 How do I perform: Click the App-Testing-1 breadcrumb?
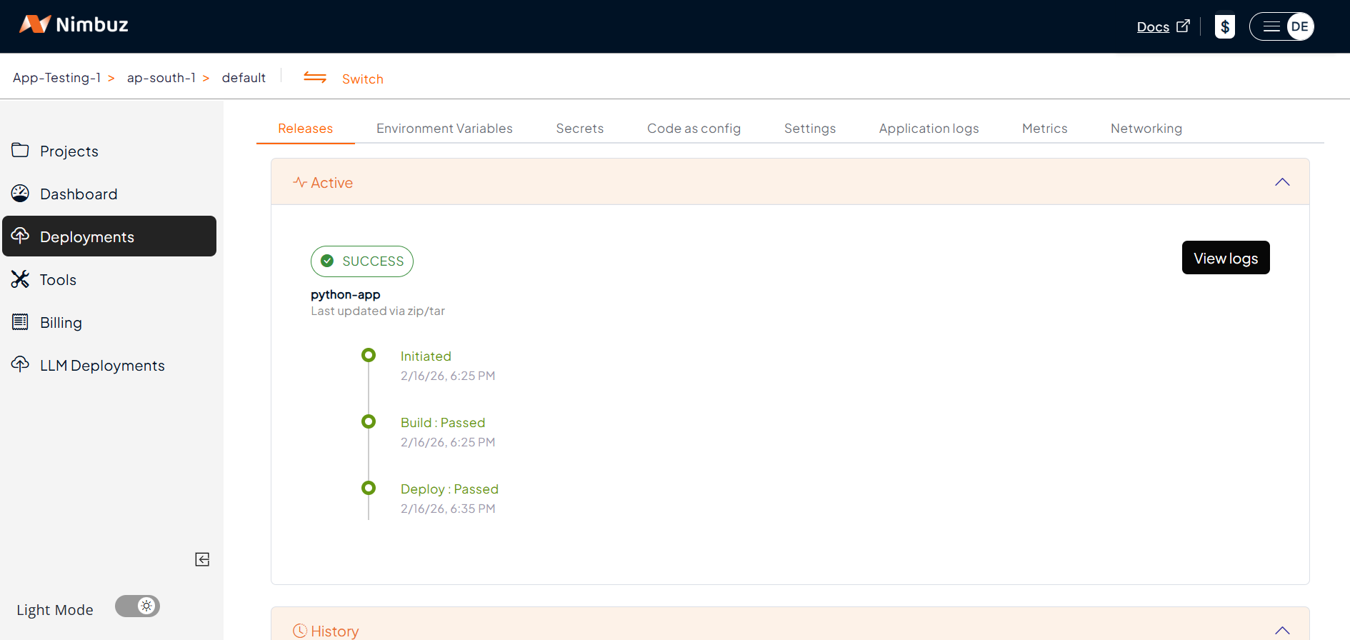click(56, 78)
